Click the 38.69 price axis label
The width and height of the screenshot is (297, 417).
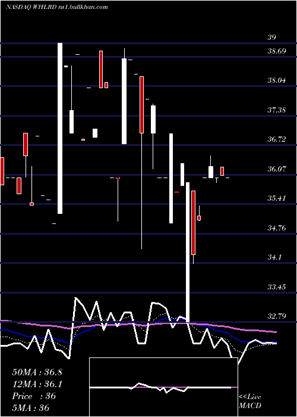click(277, 51)
